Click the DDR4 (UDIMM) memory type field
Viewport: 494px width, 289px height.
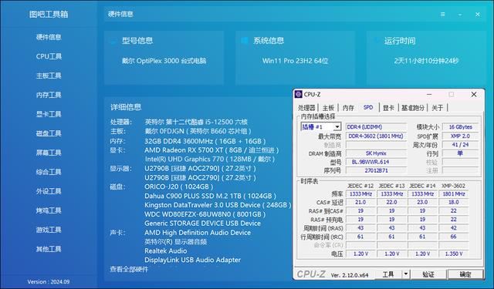coord(376,126)
